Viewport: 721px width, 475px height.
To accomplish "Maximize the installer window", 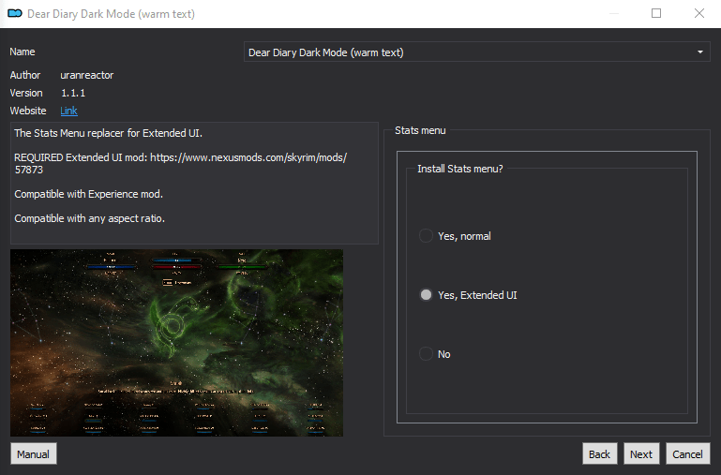I will pos(656,13).
